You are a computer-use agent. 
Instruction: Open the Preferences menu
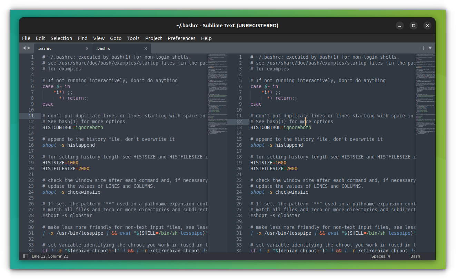point(181,38)
